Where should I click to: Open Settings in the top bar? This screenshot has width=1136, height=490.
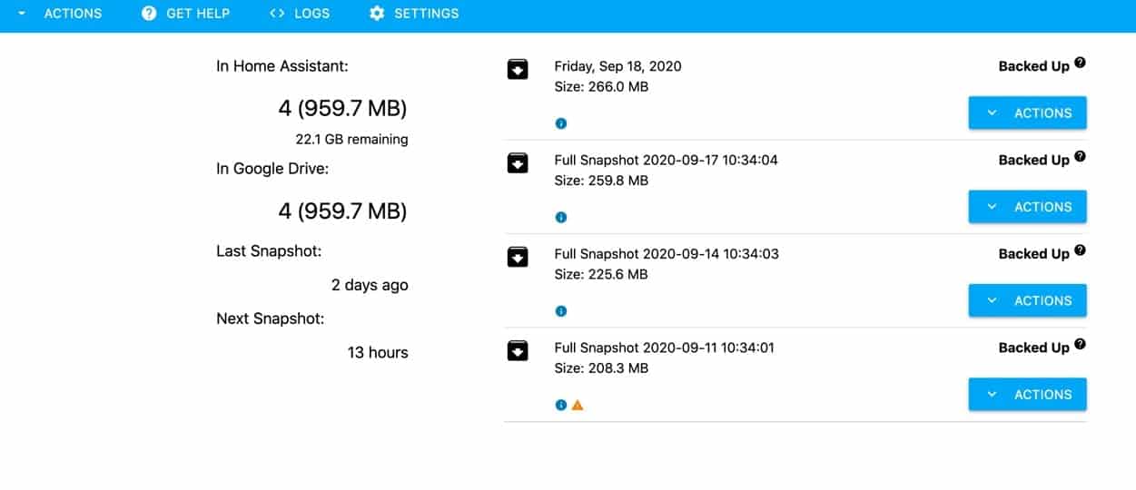pyautogui.click(x=414, y=14)
